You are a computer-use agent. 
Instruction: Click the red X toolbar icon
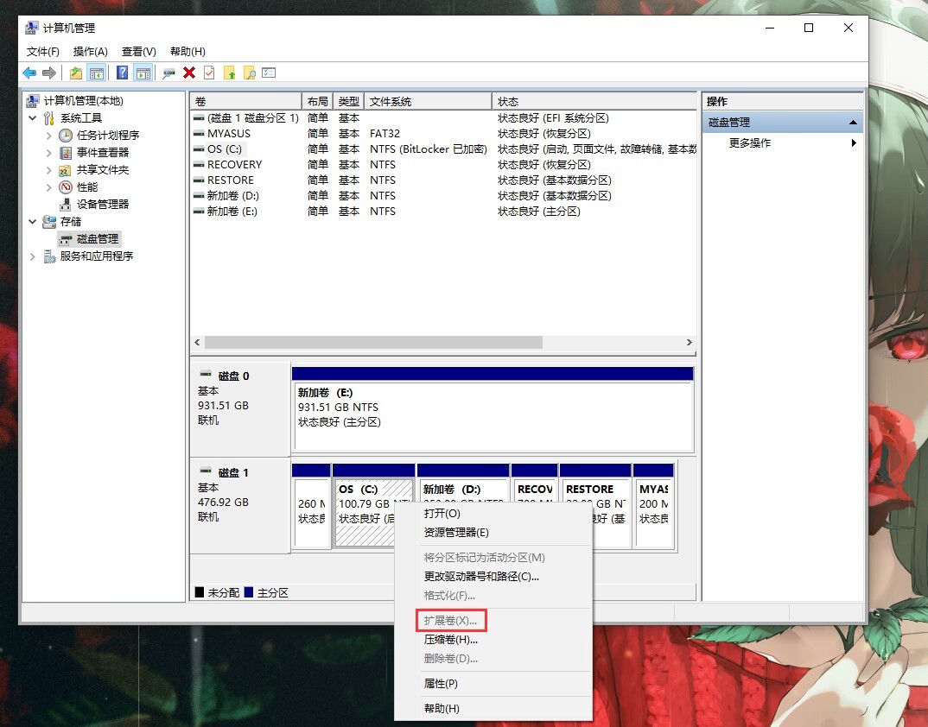[x=188, y=73]
